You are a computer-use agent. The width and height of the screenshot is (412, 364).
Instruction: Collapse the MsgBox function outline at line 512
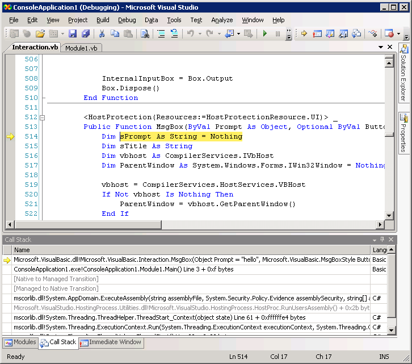coord(43,118)
